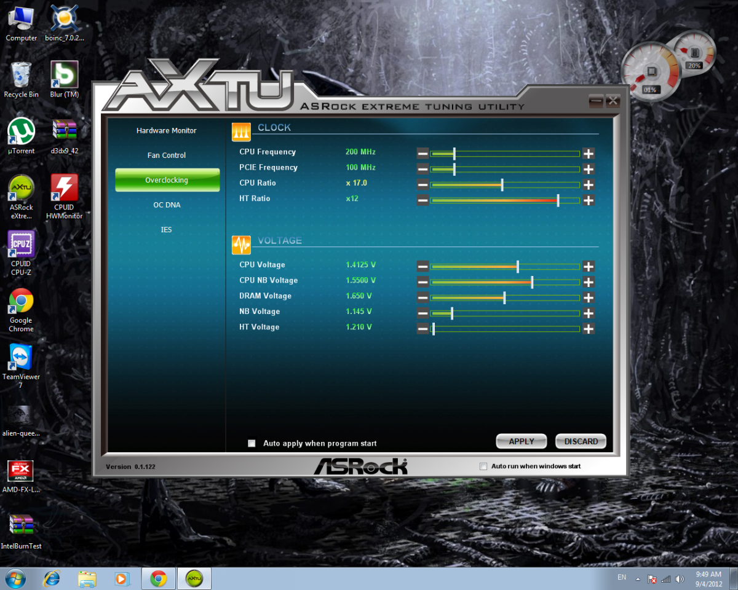Minimize the AXTU window
The height and width of the screenshot is (590, 738).
[596, 101]
